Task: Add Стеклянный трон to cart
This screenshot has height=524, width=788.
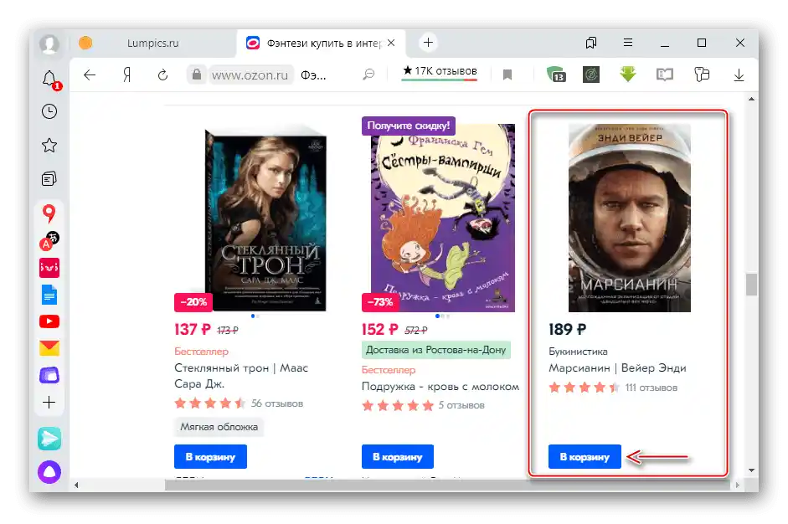Action: (210, 457)
